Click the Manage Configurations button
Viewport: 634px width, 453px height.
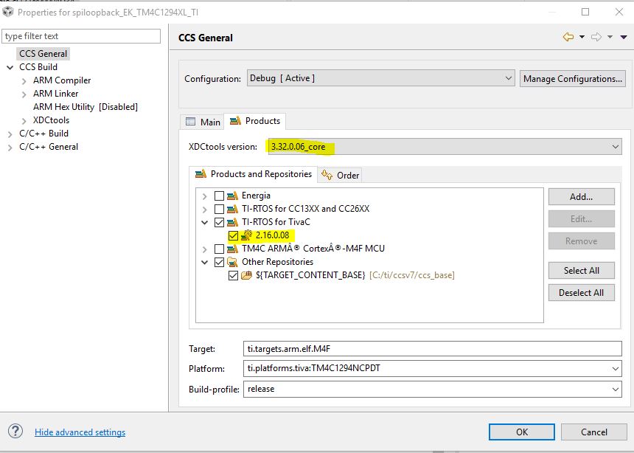(573, 78)
